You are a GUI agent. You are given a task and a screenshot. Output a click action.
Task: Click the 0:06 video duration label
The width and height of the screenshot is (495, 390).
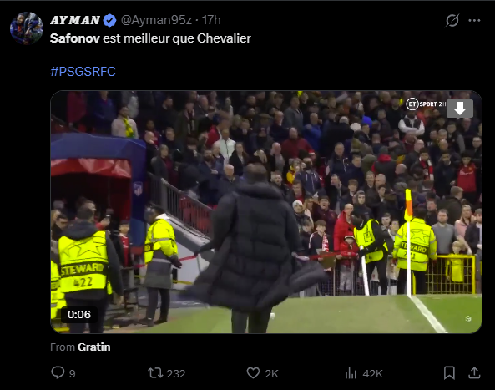(x=79, y=315)
